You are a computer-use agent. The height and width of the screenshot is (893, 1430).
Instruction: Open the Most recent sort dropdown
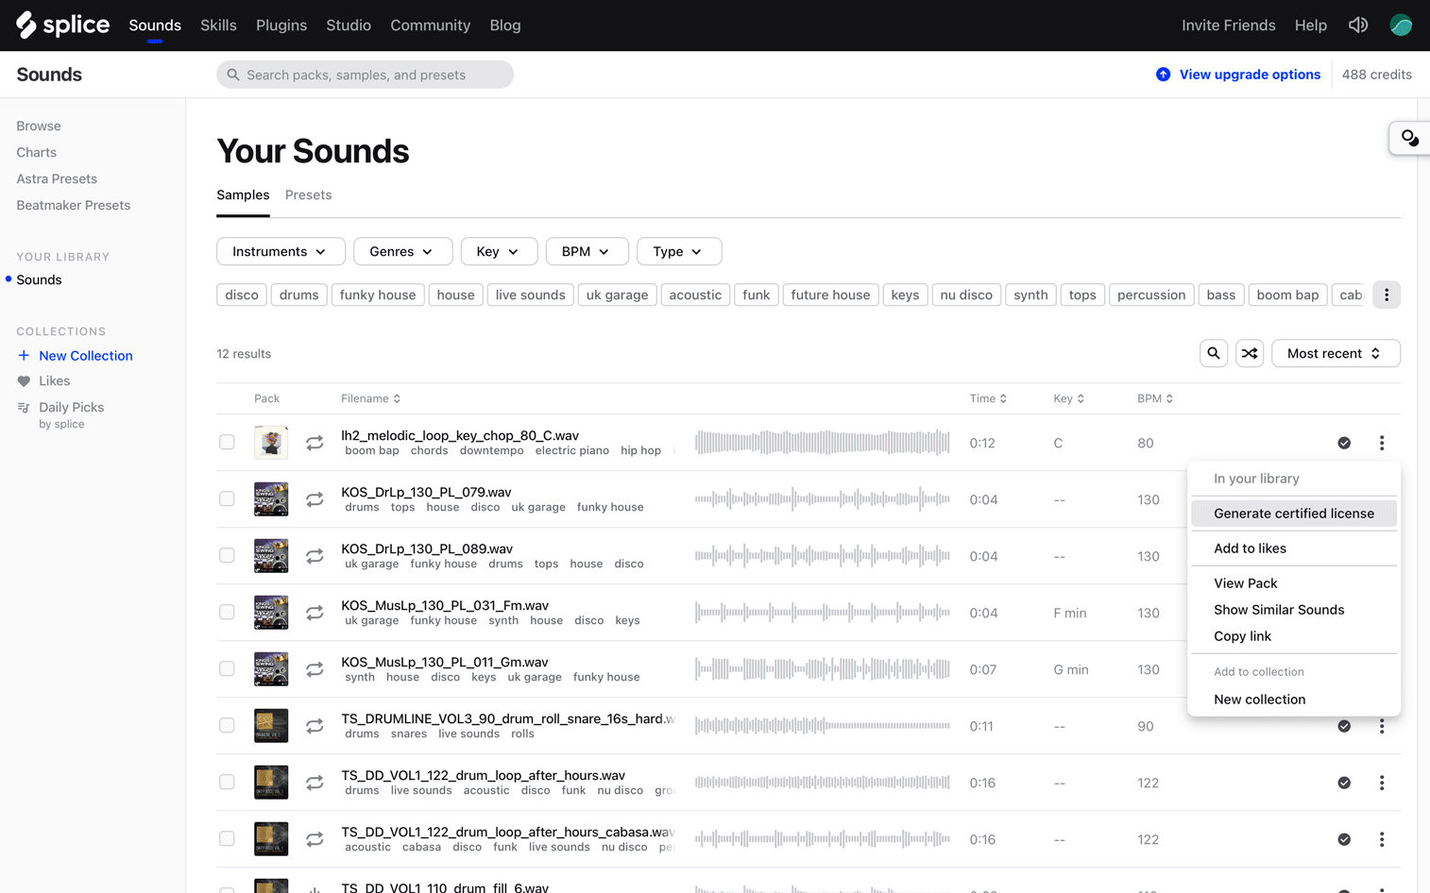1335,353
